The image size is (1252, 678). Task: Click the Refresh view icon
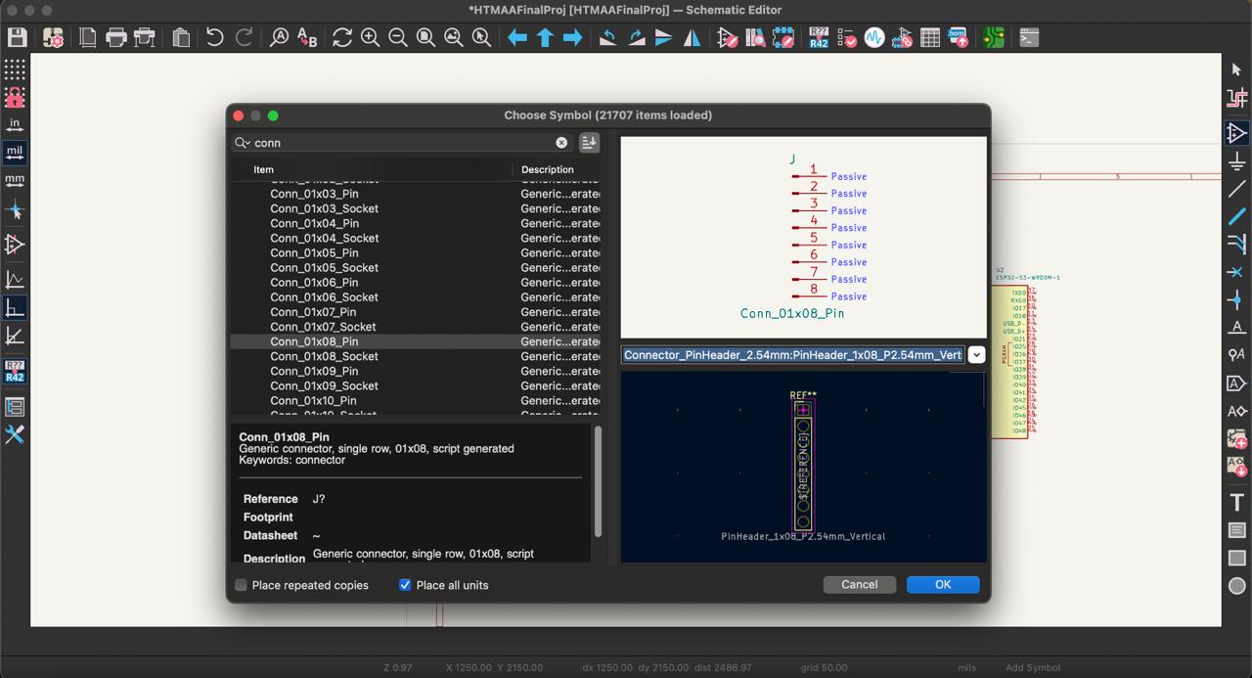point(341,37)
